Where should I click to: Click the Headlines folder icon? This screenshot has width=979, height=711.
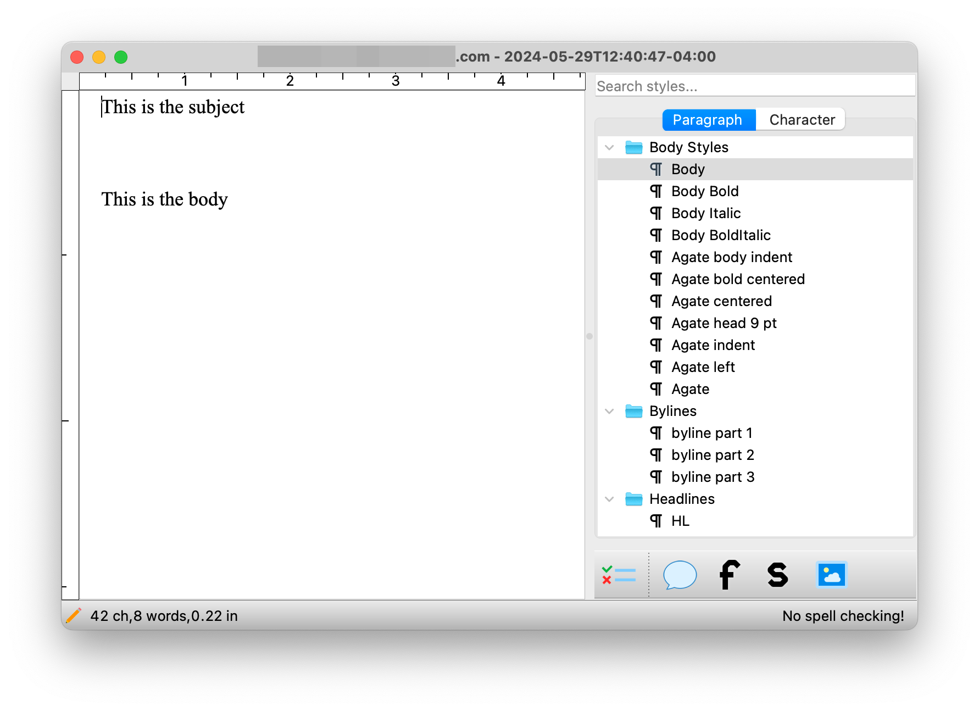click(x=633, y=499)
